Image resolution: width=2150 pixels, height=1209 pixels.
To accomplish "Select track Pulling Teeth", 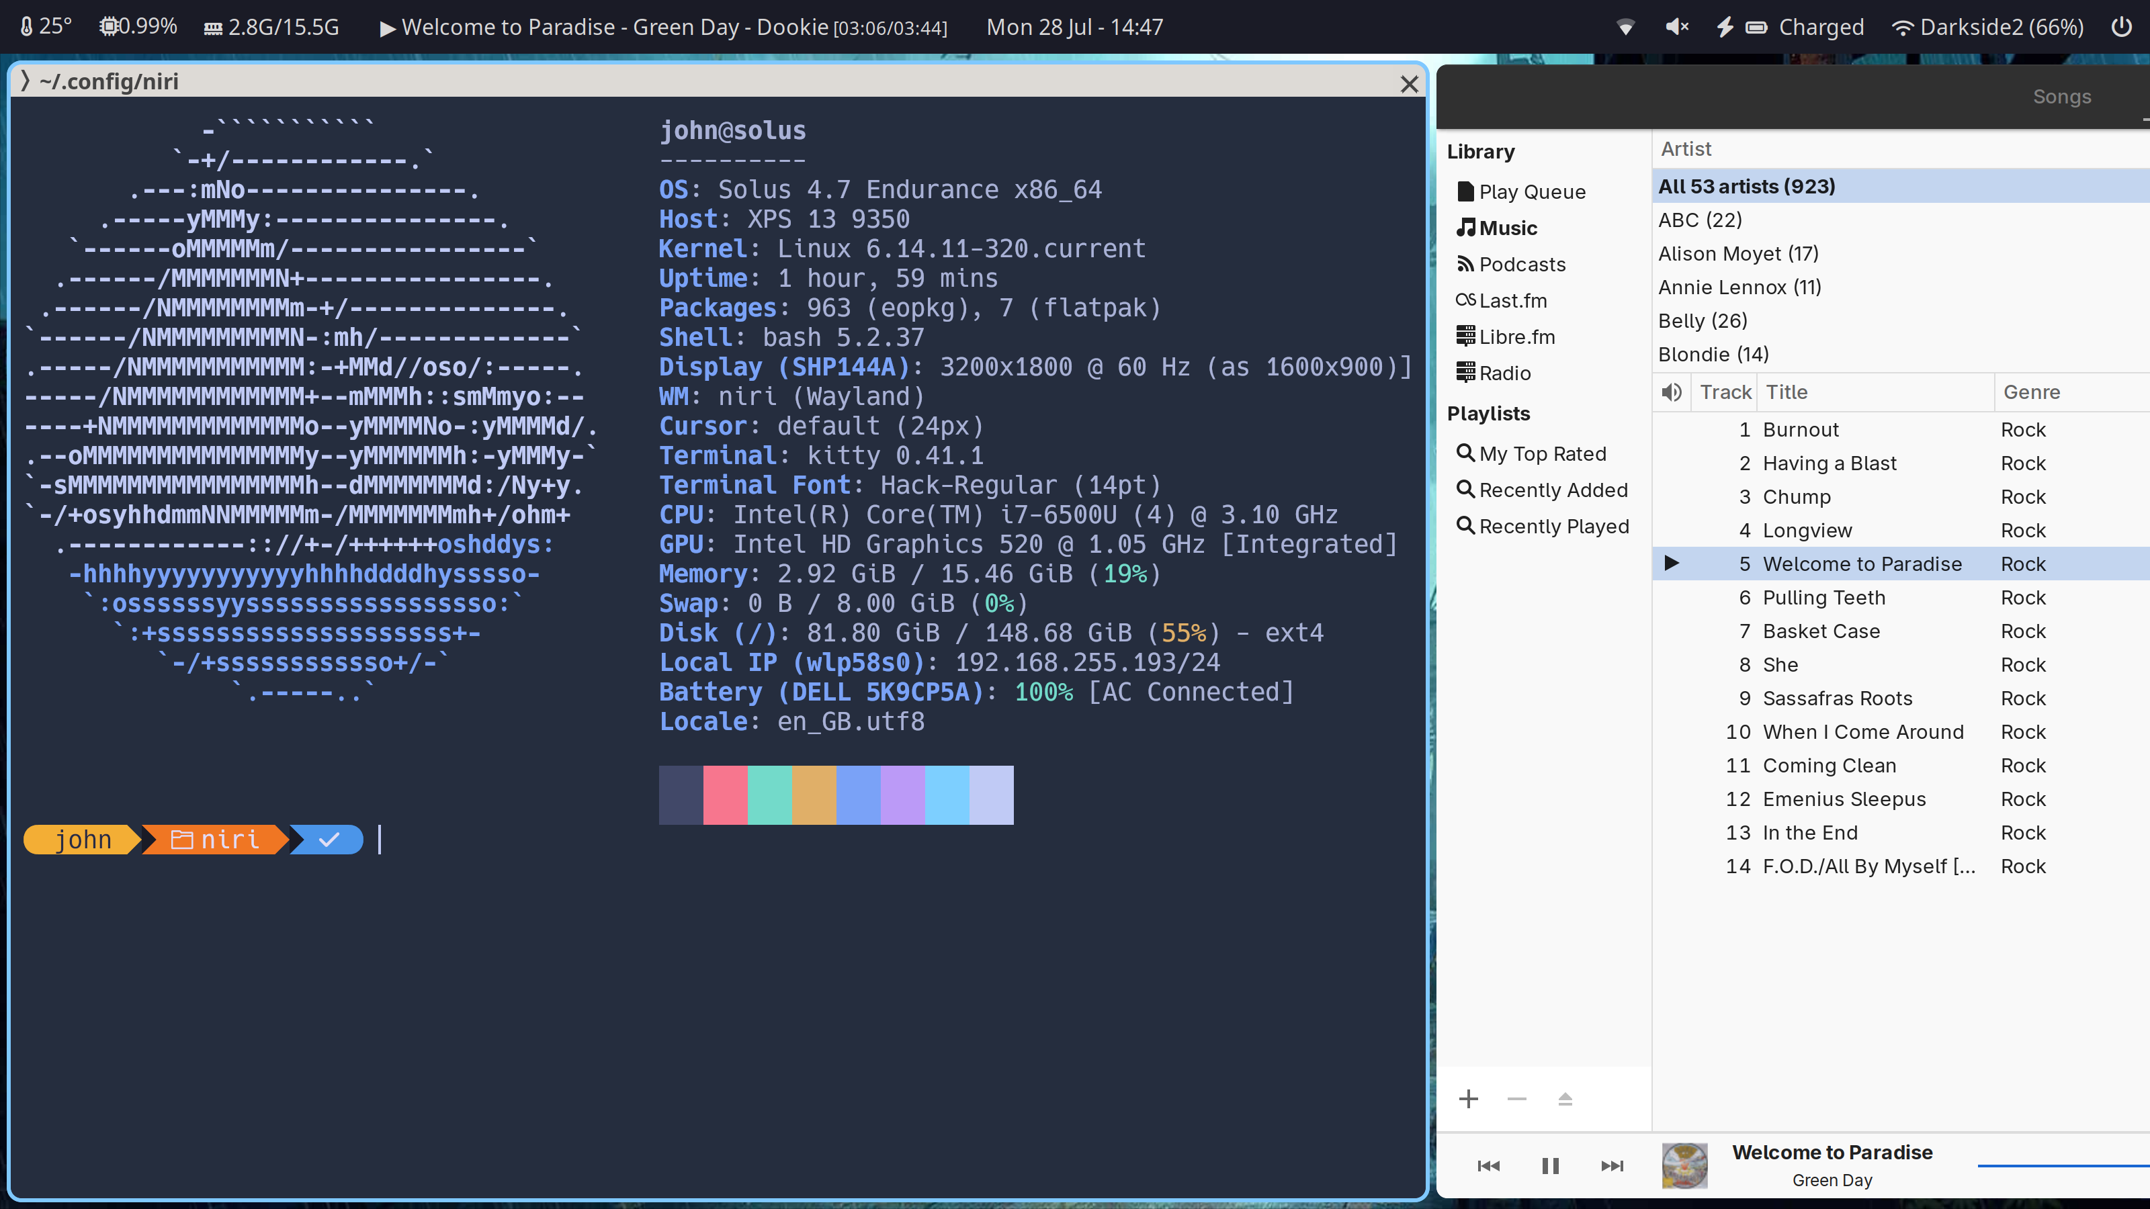I will (x=1901, y=597).
